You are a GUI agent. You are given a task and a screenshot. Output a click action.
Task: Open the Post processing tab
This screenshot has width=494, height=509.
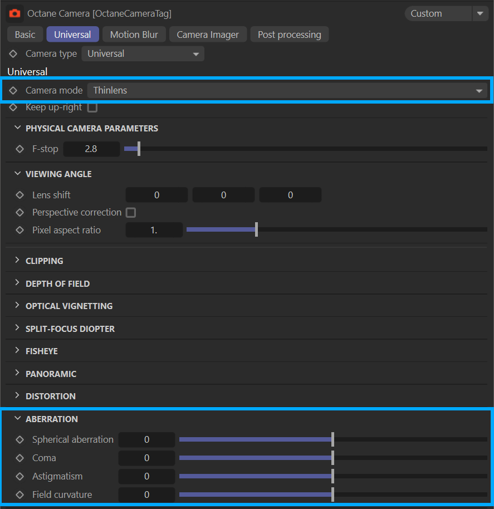(x=289, y=35)
